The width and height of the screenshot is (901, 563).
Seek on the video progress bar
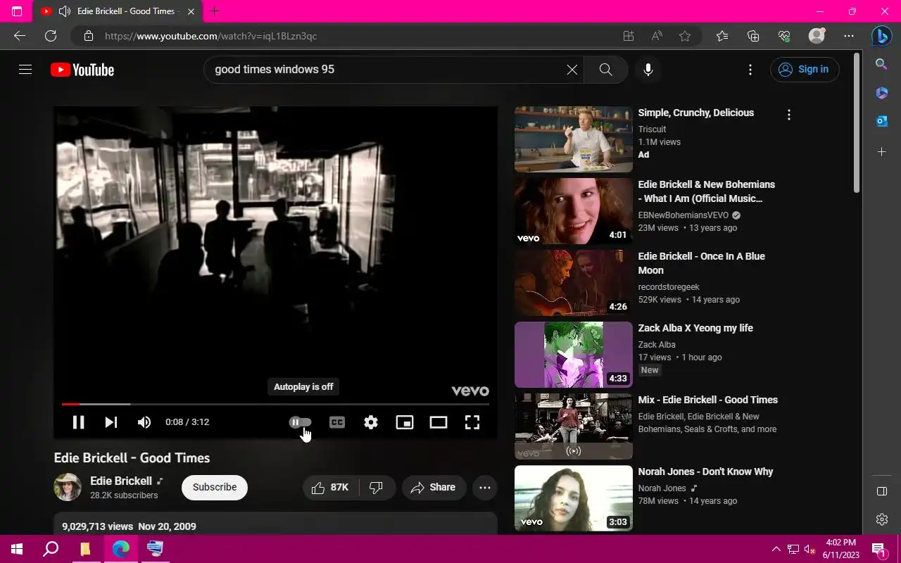[275, 404]
